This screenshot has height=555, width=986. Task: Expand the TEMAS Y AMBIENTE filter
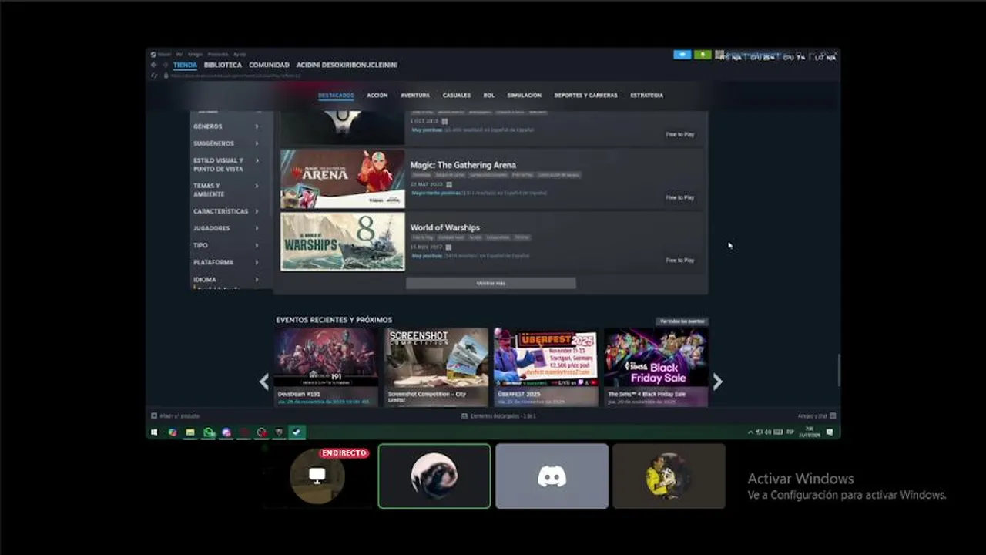point(226,190)
